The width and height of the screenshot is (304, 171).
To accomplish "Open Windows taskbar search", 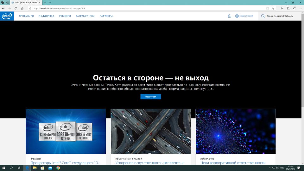I will point(11,168).
